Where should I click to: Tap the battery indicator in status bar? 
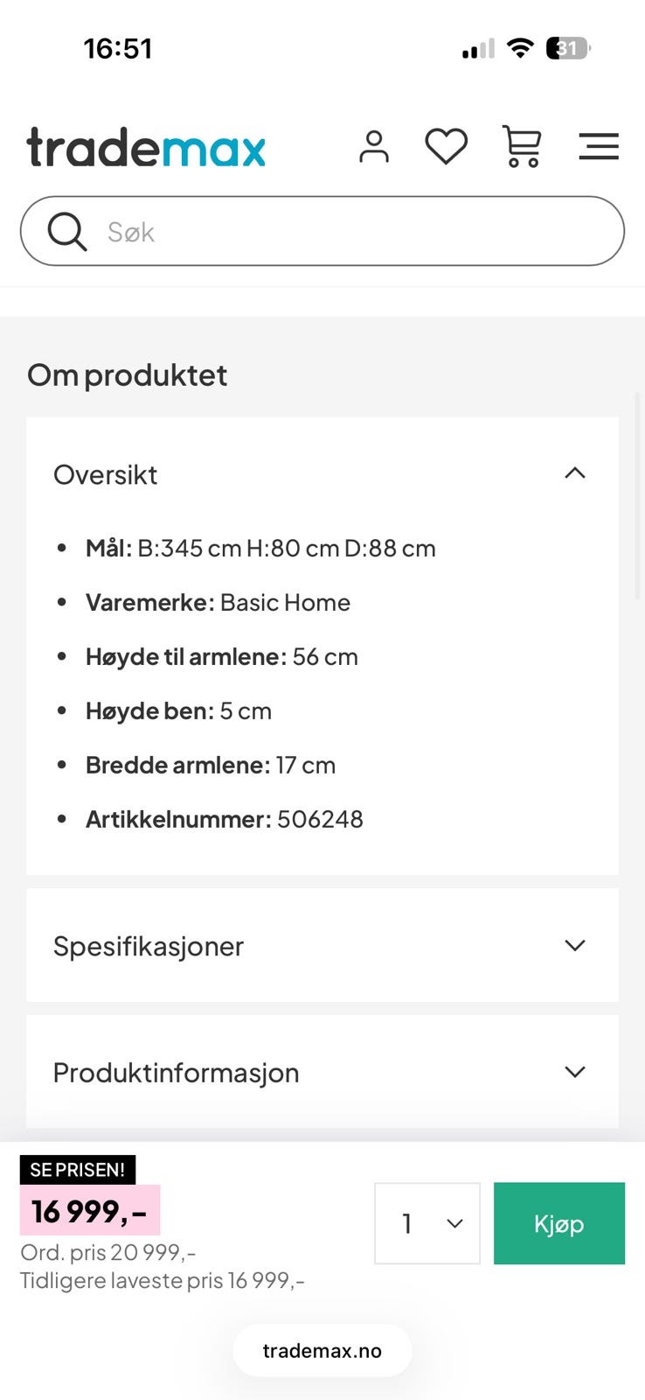click(x=568, y=48)
